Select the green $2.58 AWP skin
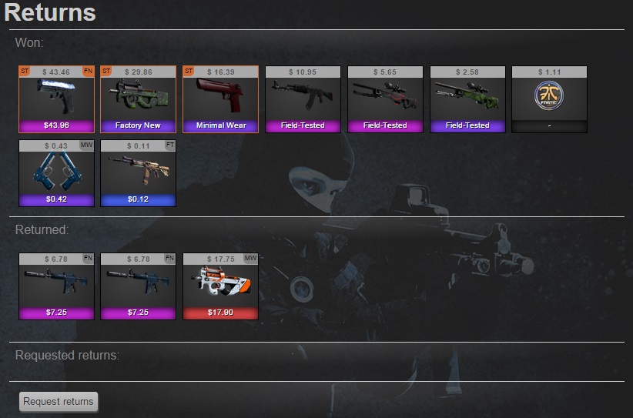633x418 pixels. point(467,99)
